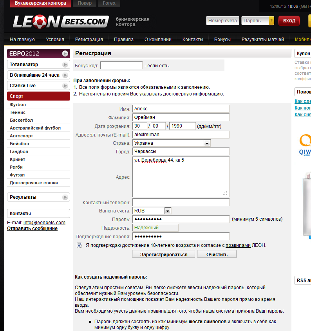This screenshot has width=311, height=331.
Task: Click the Адрес textarea
Action: (181, 177)
